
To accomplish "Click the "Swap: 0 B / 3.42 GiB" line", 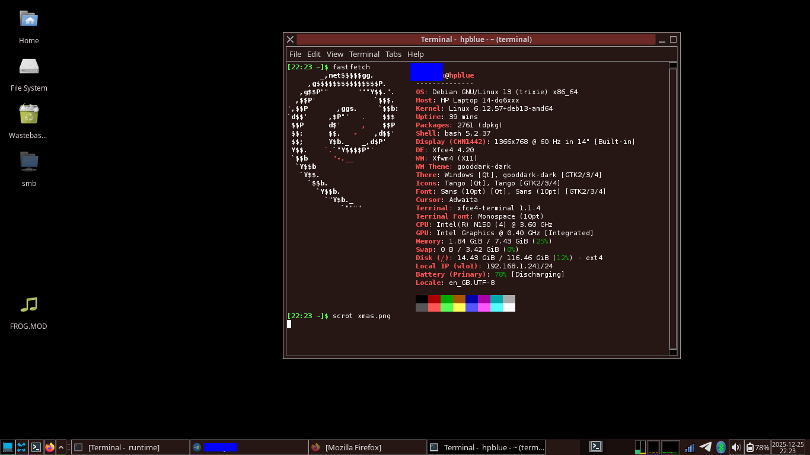I will click(x=467, y=249).
